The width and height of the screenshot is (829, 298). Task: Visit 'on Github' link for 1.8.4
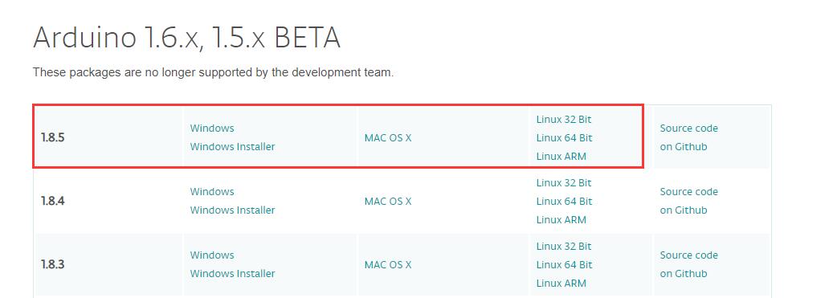(683, 210)
